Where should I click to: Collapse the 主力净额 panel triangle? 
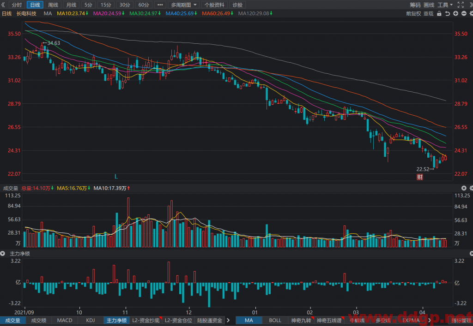[3, 254]
